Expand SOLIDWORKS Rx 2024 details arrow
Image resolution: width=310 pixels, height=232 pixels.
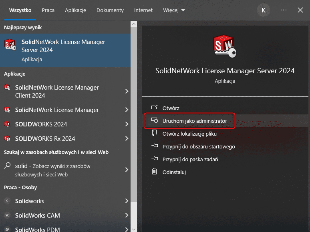point(127,138)
